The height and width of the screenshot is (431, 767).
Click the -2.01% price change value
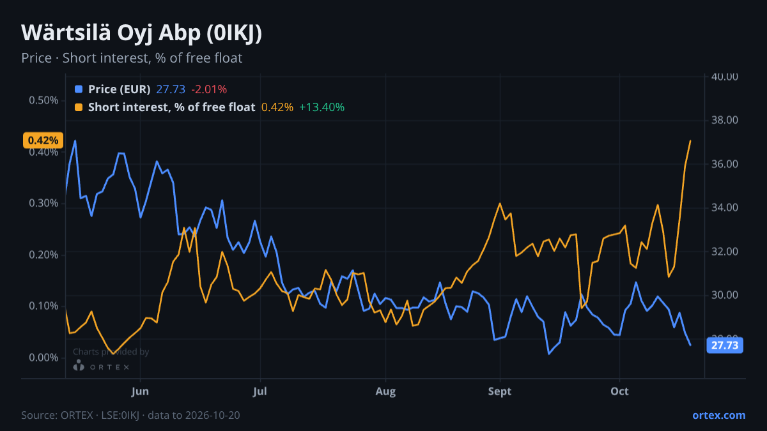coord(208,89)
